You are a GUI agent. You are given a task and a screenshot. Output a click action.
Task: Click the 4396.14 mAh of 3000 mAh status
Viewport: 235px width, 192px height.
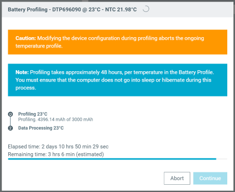click(65, 119)
